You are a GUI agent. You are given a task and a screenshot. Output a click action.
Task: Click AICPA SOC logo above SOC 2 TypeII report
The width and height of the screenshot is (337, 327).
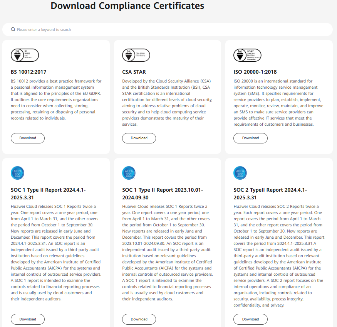coord(240,173)
